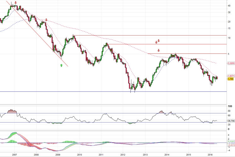Click the yellow 1,700 current price label
The width and height of the screenshot is (235, 157).
coord(230,79)
